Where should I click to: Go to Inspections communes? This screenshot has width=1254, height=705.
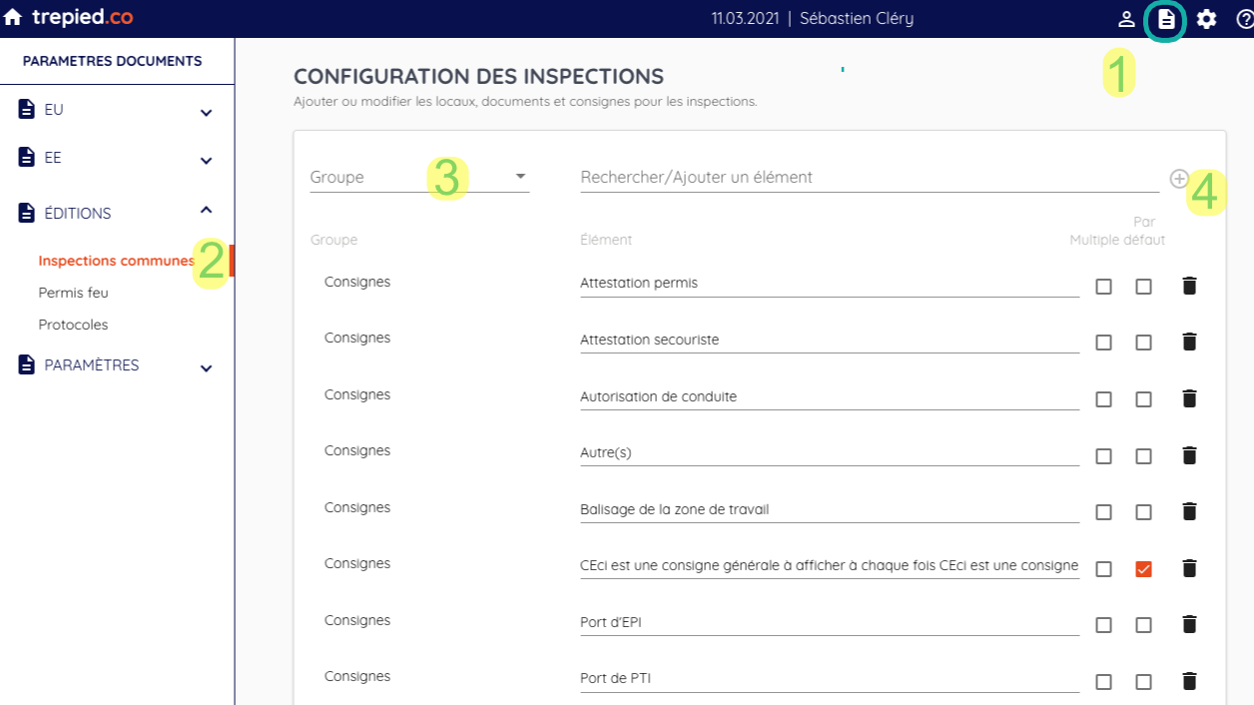tap(116, 261)
